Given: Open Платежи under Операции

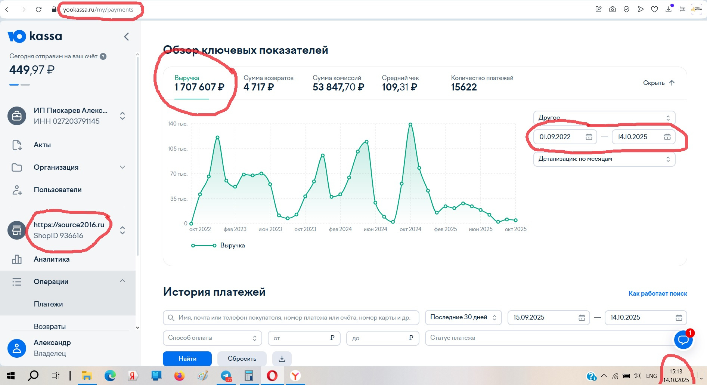Looking at the screenshot, I should (x=49, y=304).
